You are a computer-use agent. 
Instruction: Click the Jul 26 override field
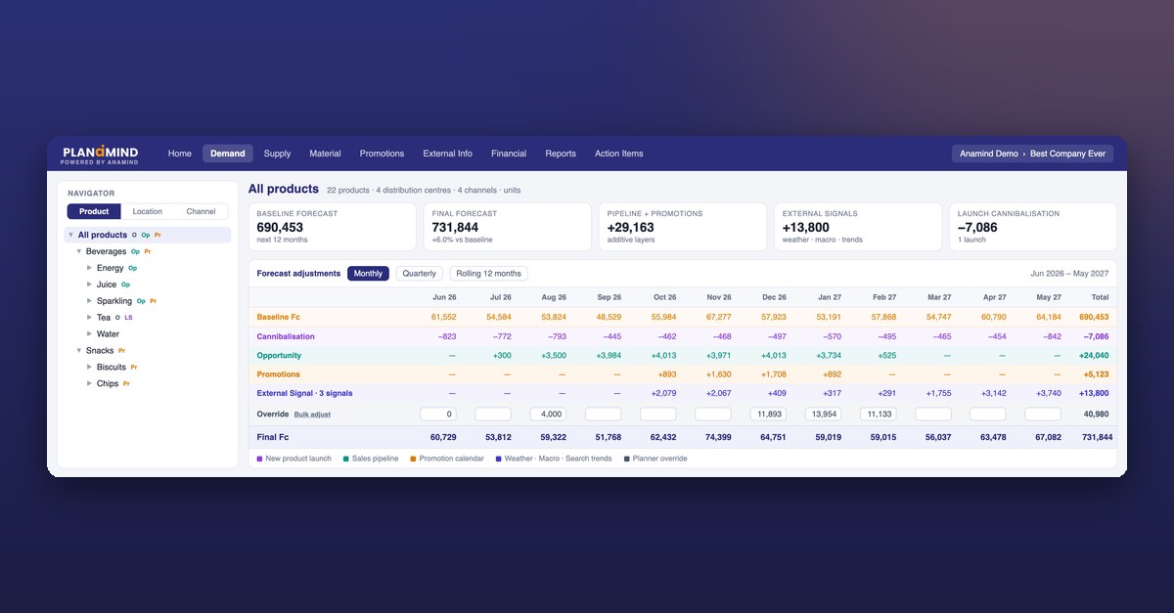(493, 415)
